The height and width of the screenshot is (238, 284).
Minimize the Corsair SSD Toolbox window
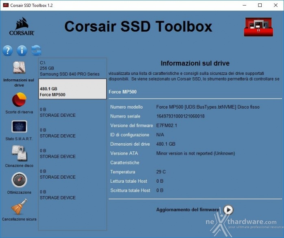click(245, 5)
